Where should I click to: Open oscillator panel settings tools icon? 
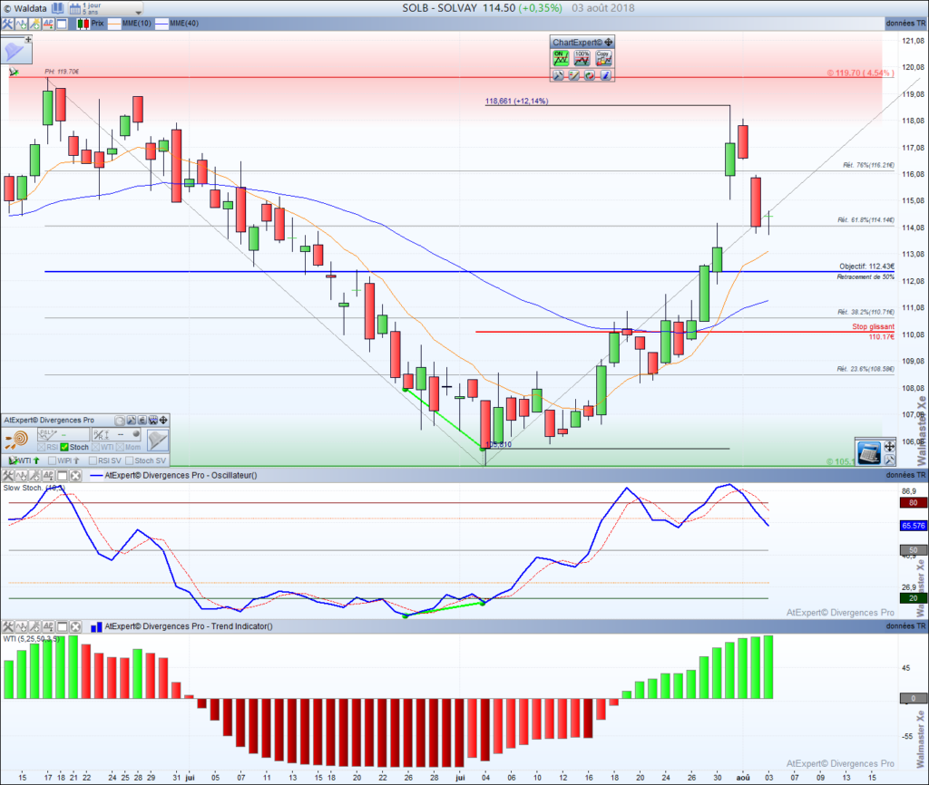7,475
